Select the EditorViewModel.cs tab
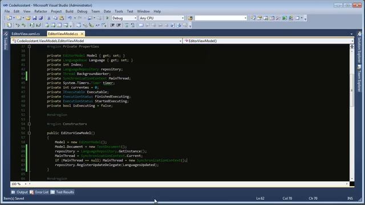Screen dimensions: 365x205 coord(63,34)
